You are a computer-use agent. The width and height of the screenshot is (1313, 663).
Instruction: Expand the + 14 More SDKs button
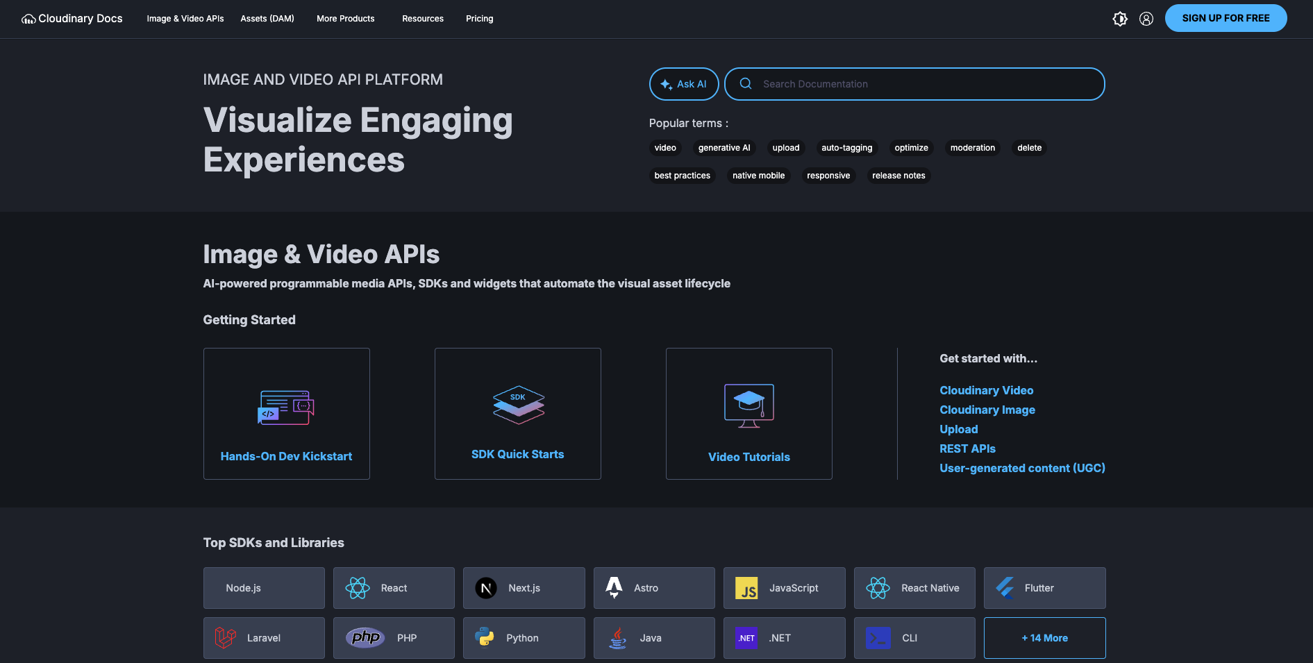[x=1044, y=638]
